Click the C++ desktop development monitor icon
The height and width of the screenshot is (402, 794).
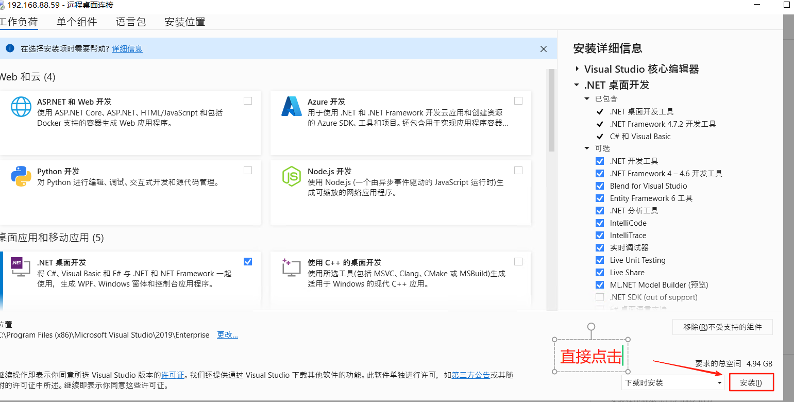click(x=292, y=267)
